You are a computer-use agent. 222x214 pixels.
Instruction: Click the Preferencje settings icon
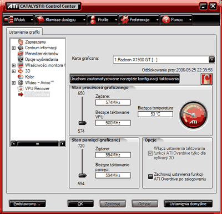coord(124,19)
